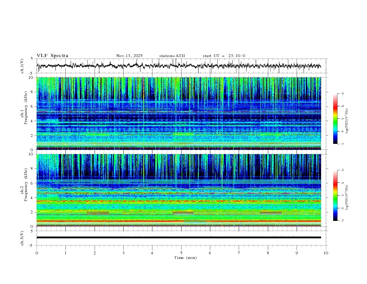The image size is (367, 284).
Task: Click the upper log(PSD) color bar
Action: click(335, 119)
